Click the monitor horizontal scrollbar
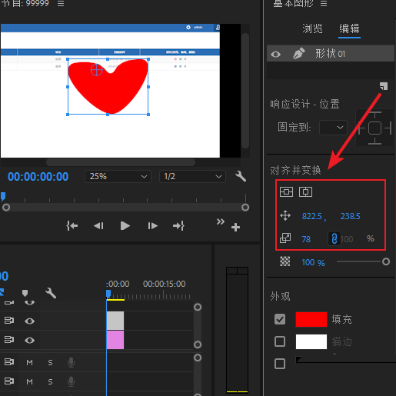 (121, 162)
